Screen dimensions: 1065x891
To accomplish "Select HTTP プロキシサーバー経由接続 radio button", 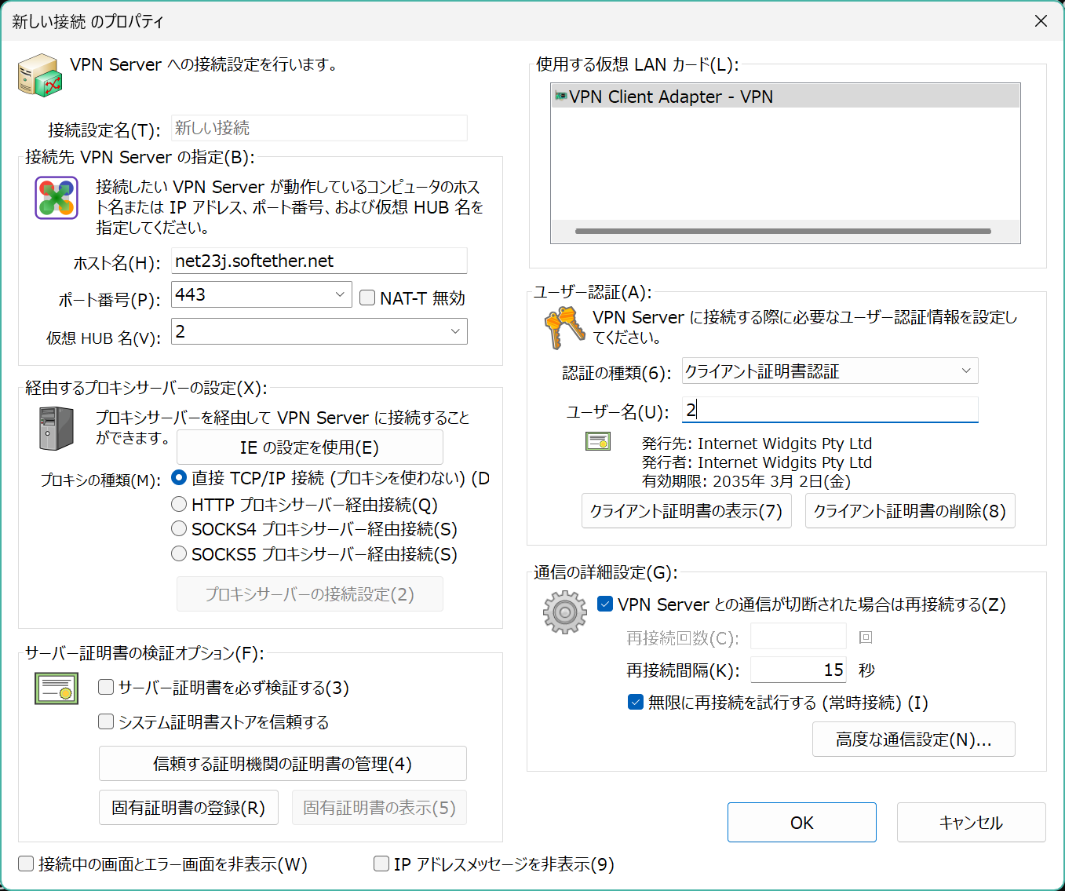I will coord(179,504).
